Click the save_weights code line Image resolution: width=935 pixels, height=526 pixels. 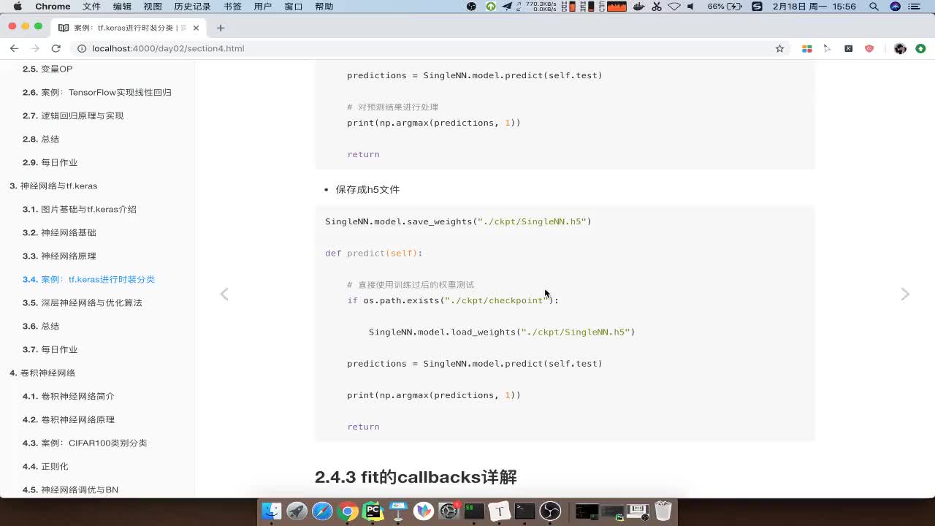458,221
